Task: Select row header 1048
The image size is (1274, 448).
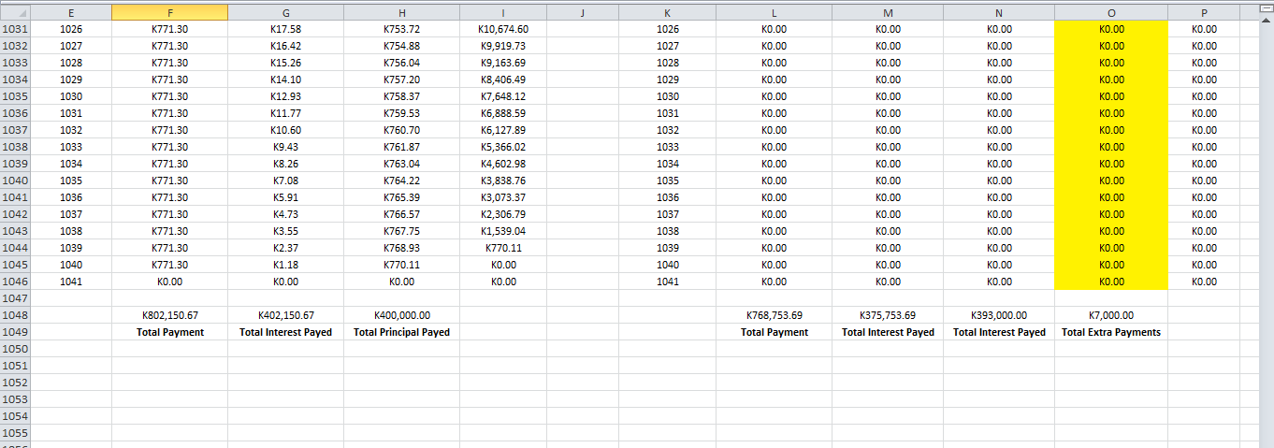Action: coord(16,315)
